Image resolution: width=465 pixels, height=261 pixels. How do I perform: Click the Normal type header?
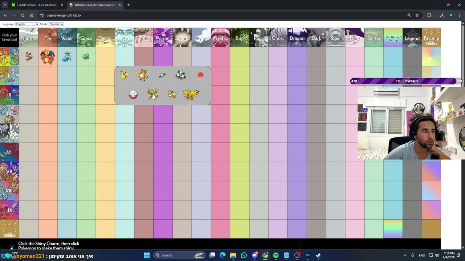(x=29, y=38)
